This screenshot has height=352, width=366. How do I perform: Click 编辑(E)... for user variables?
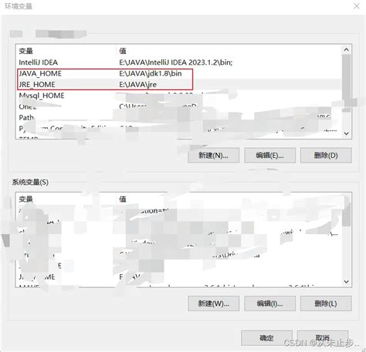(x=269, y=156)
